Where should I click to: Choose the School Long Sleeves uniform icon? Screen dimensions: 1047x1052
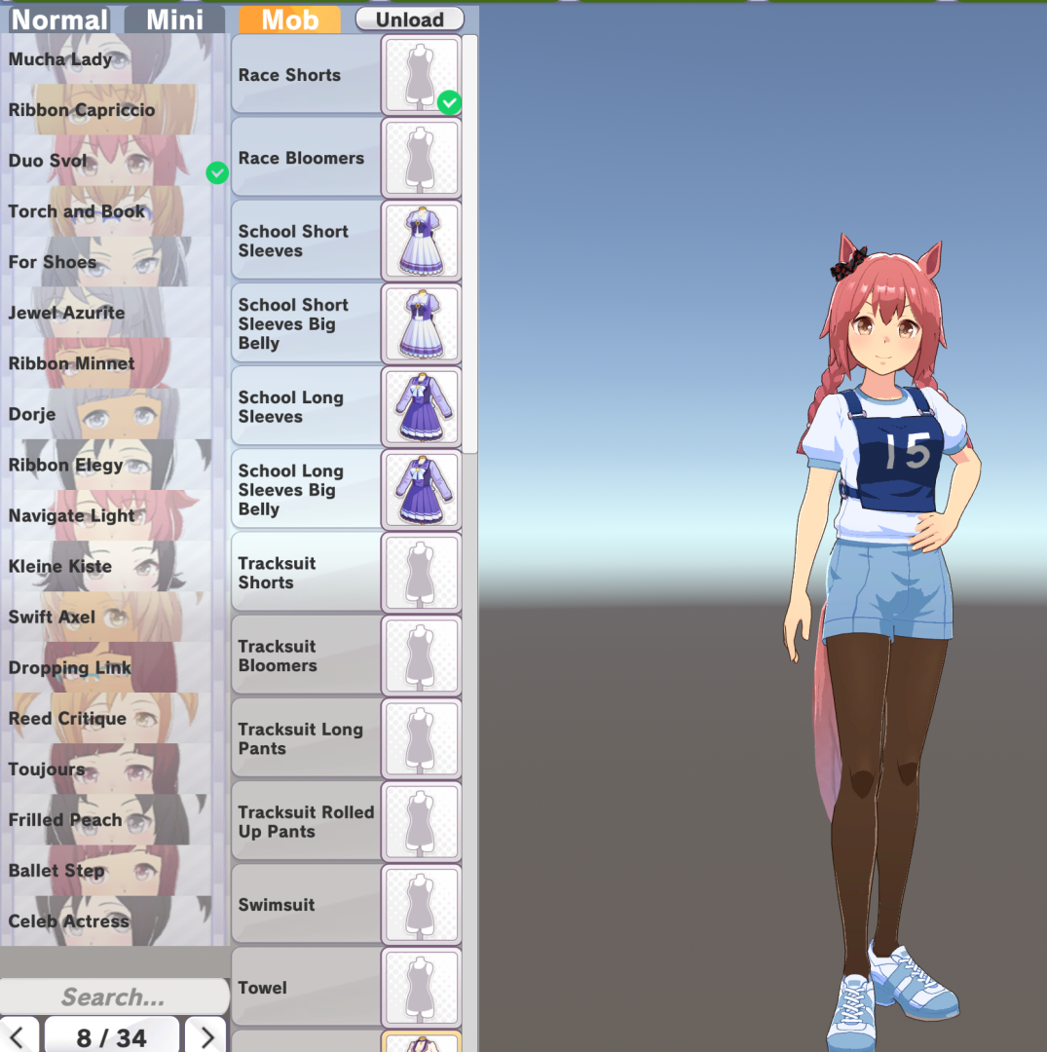point(421,407)
